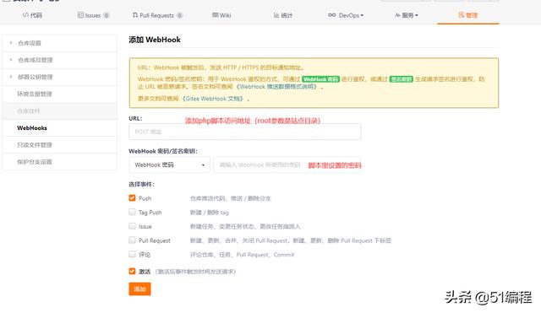Click the orange icon beside 管理 tab
The image size is (541, 313).
(462, 15)
